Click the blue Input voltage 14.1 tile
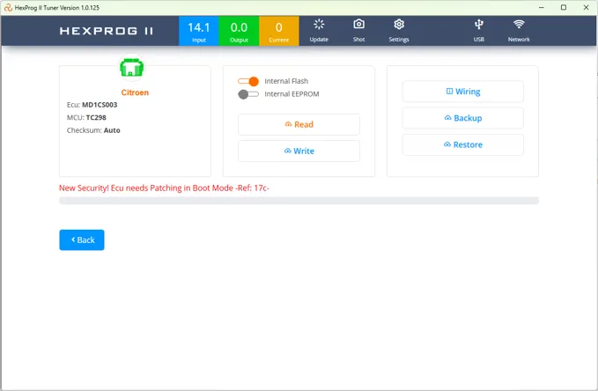The image size is (598, 391). [x=199, y=31]
